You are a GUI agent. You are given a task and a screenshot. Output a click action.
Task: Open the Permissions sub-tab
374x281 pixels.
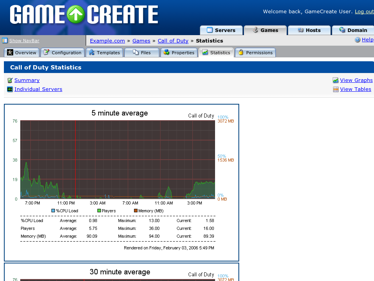tap(256, 53)
